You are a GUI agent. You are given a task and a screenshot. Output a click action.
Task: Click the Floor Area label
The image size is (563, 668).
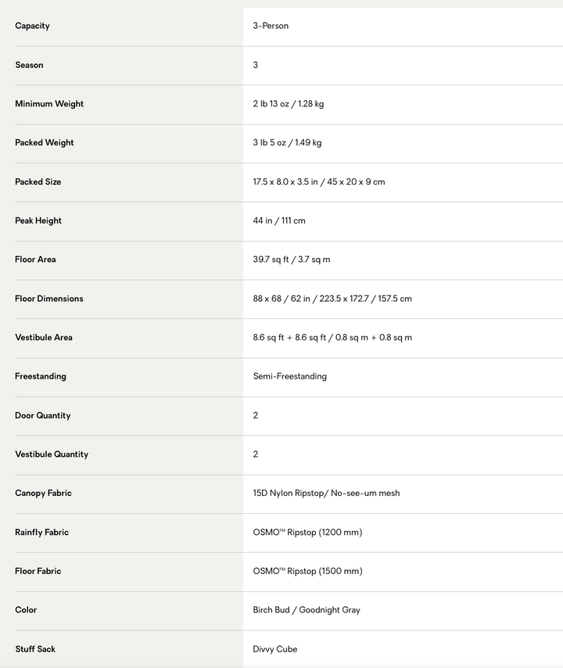pos(35,260)
